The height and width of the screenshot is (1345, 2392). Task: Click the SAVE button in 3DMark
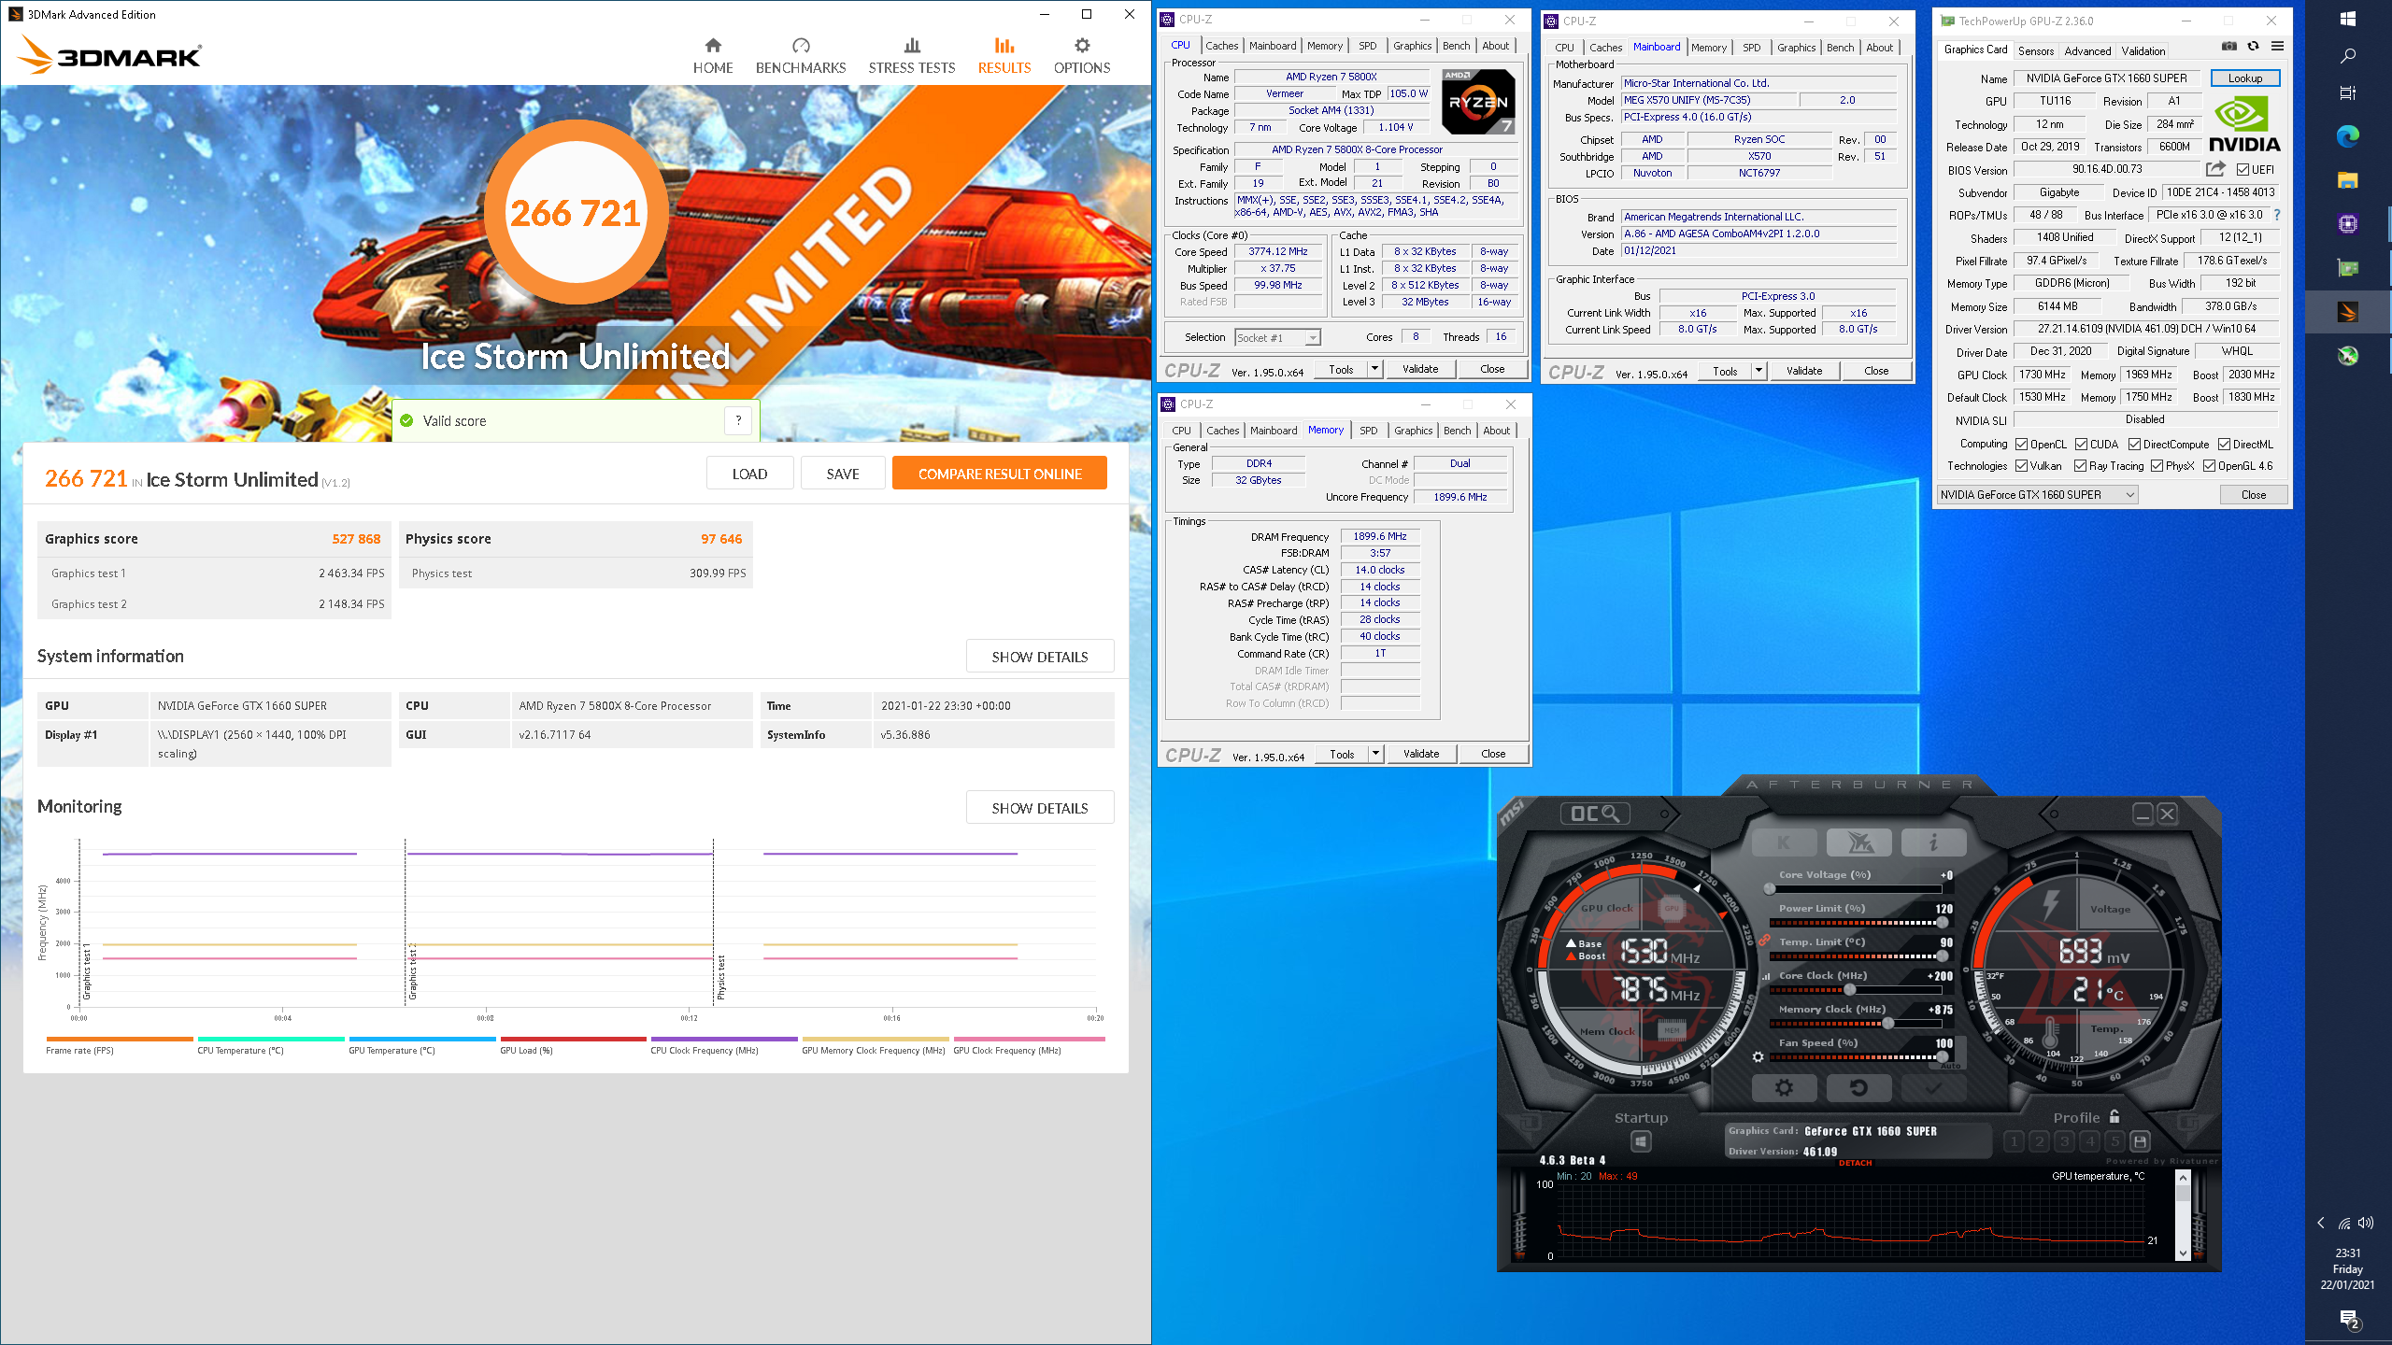tap(843, 474)
